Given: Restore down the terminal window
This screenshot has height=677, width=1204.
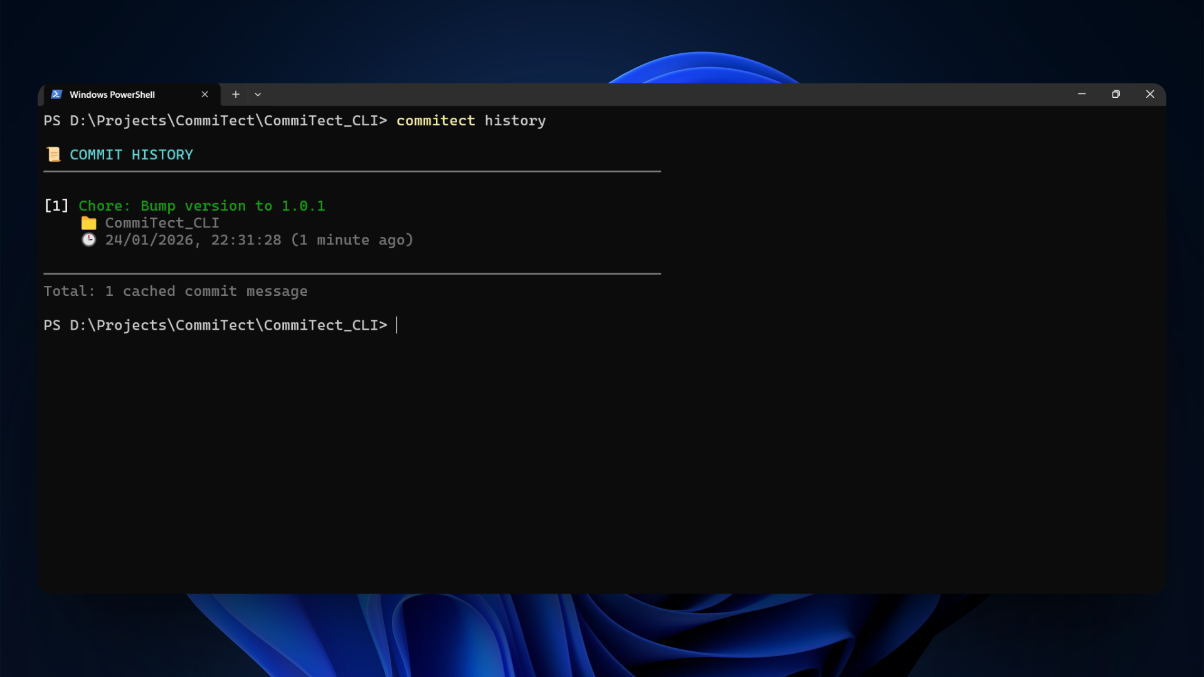Looking at the screenshot, I should click(x=1116, y=94).
